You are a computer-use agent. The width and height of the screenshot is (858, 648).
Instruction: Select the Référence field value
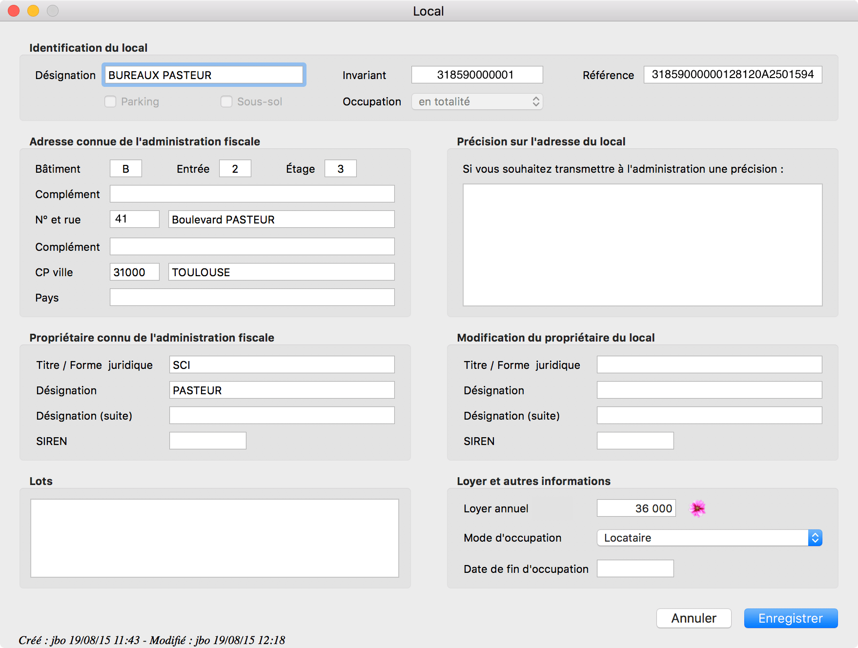pos(733,75)
